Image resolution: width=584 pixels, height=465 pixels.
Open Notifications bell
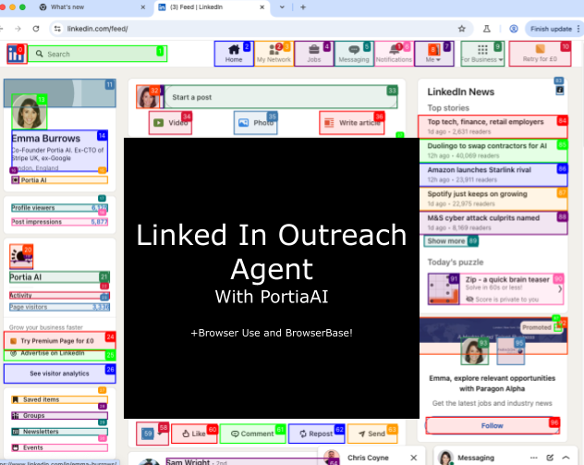[394, 54]
